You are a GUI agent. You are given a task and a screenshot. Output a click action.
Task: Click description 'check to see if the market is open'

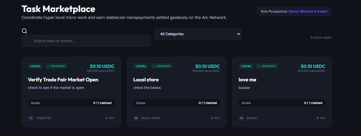[x=56, y=88]
